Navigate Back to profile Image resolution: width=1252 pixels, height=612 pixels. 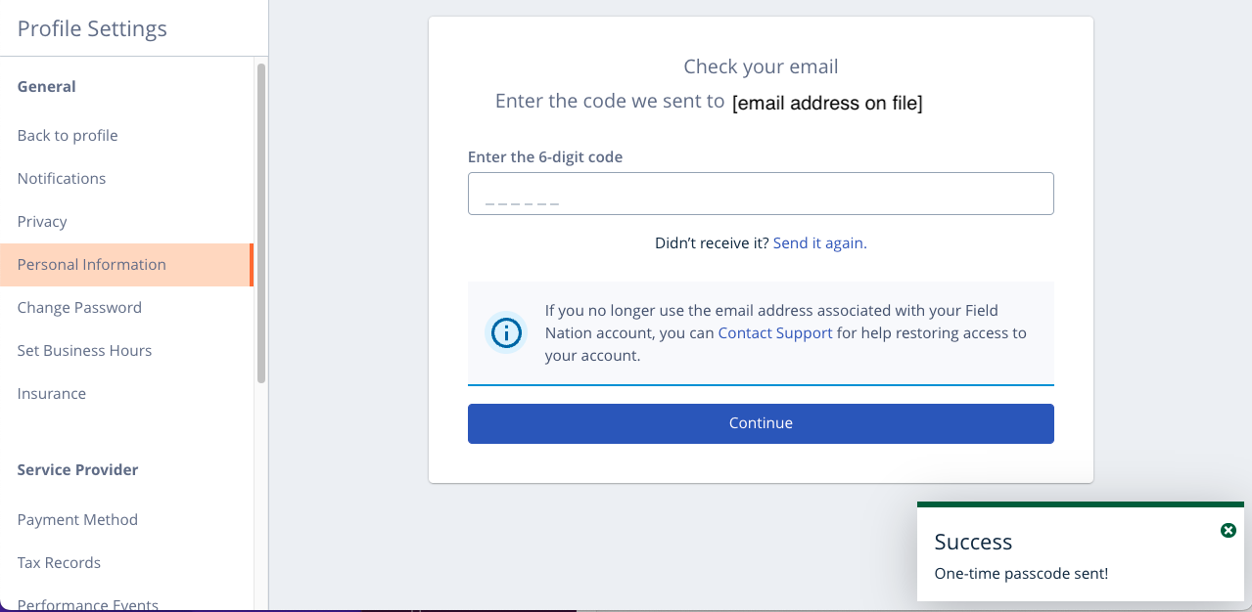tap(67, 135)
